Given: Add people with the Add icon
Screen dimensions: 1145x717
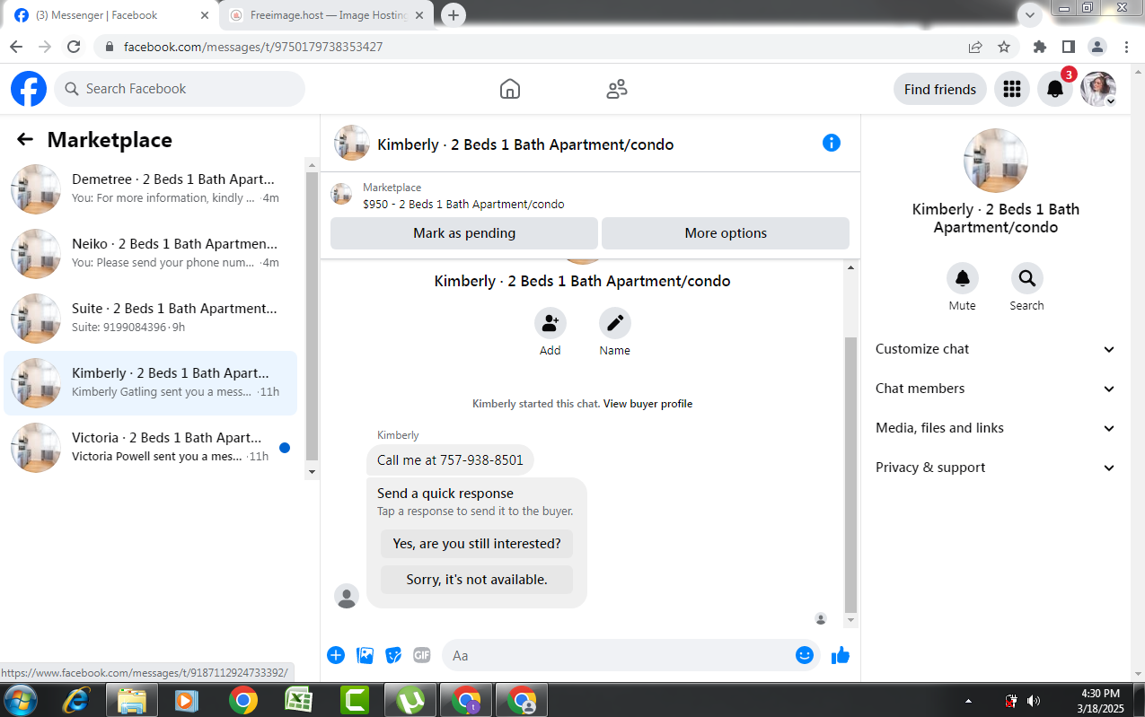Looking at the screenshot, I should pos(550,323).
